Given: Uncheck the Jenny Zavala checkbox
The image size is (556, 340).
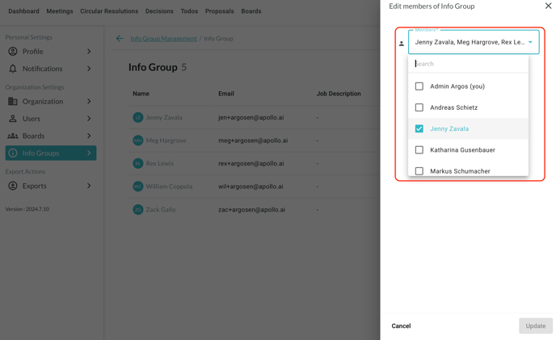Looking at the screenshot, I should [419, 128].
